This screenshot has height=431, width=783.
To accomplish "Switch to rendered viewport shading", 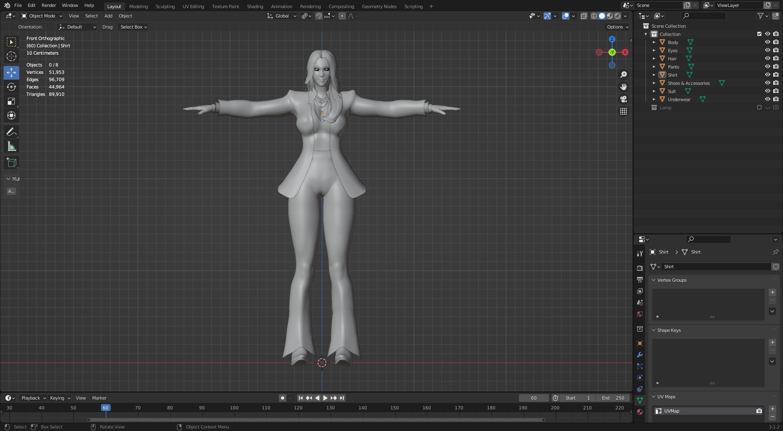I will 617,16.
